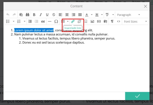Open text color dropdown arrow
Viewport: 153px width, 105px height.
point(92,15)
